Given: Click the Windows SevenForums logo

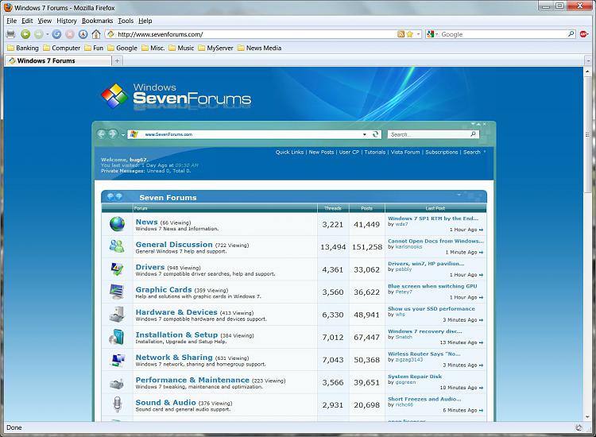Looking at the screenshot, I should point(176,97).
